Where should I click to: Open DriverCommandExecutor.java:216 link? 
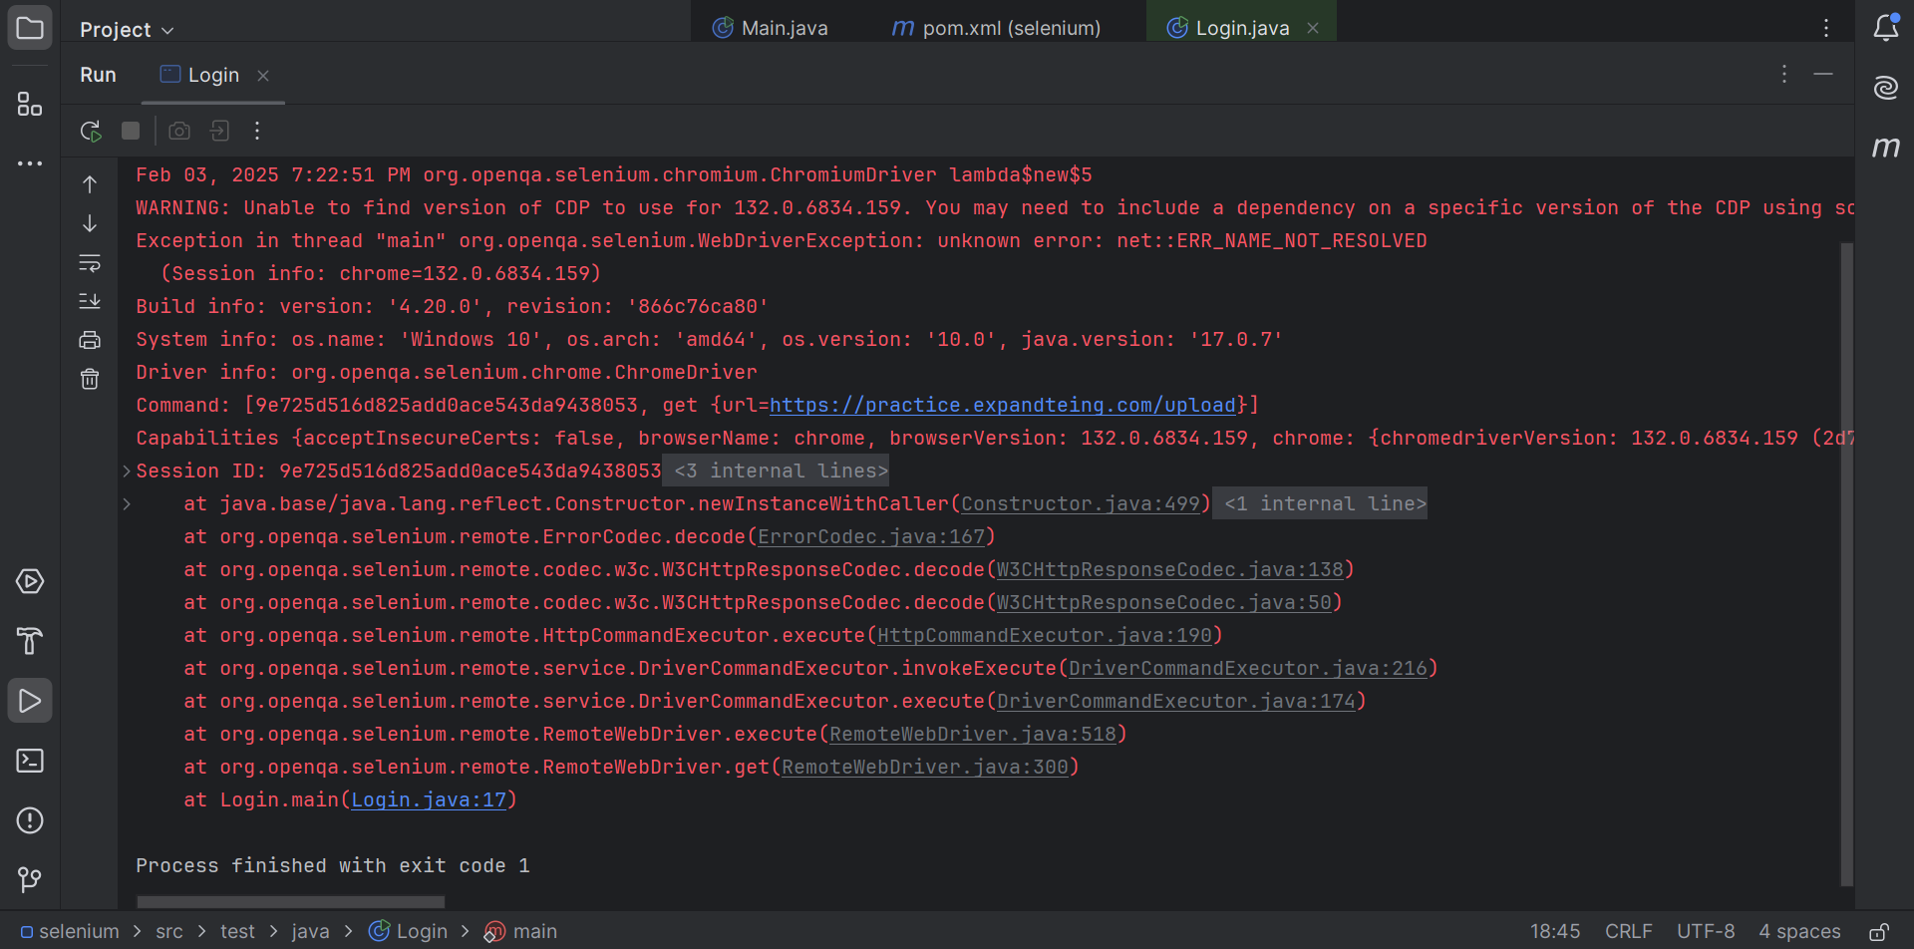(x=1247, y=668)
